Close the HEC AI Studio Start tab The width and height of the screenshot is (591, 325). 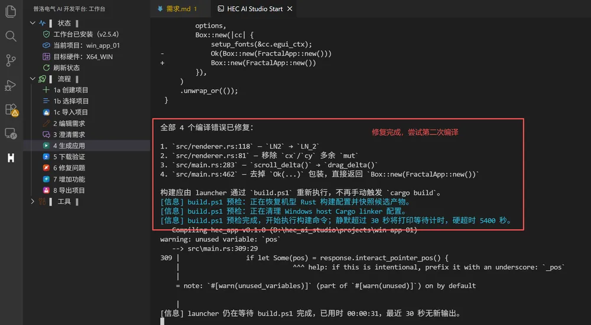tap(290, 9)
